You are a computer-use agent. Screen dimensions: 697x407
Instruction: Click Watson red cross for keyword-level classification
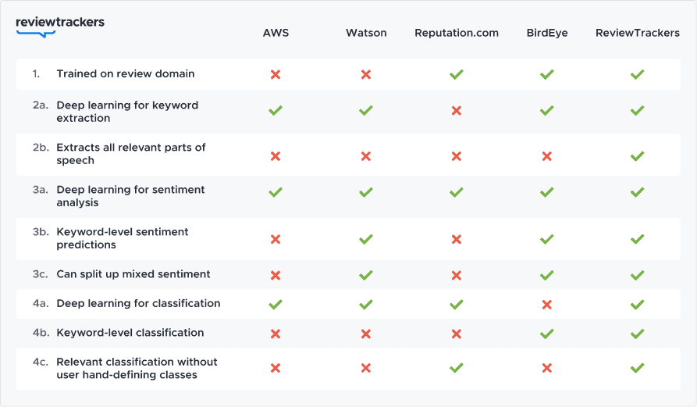[x=366, y=334]
